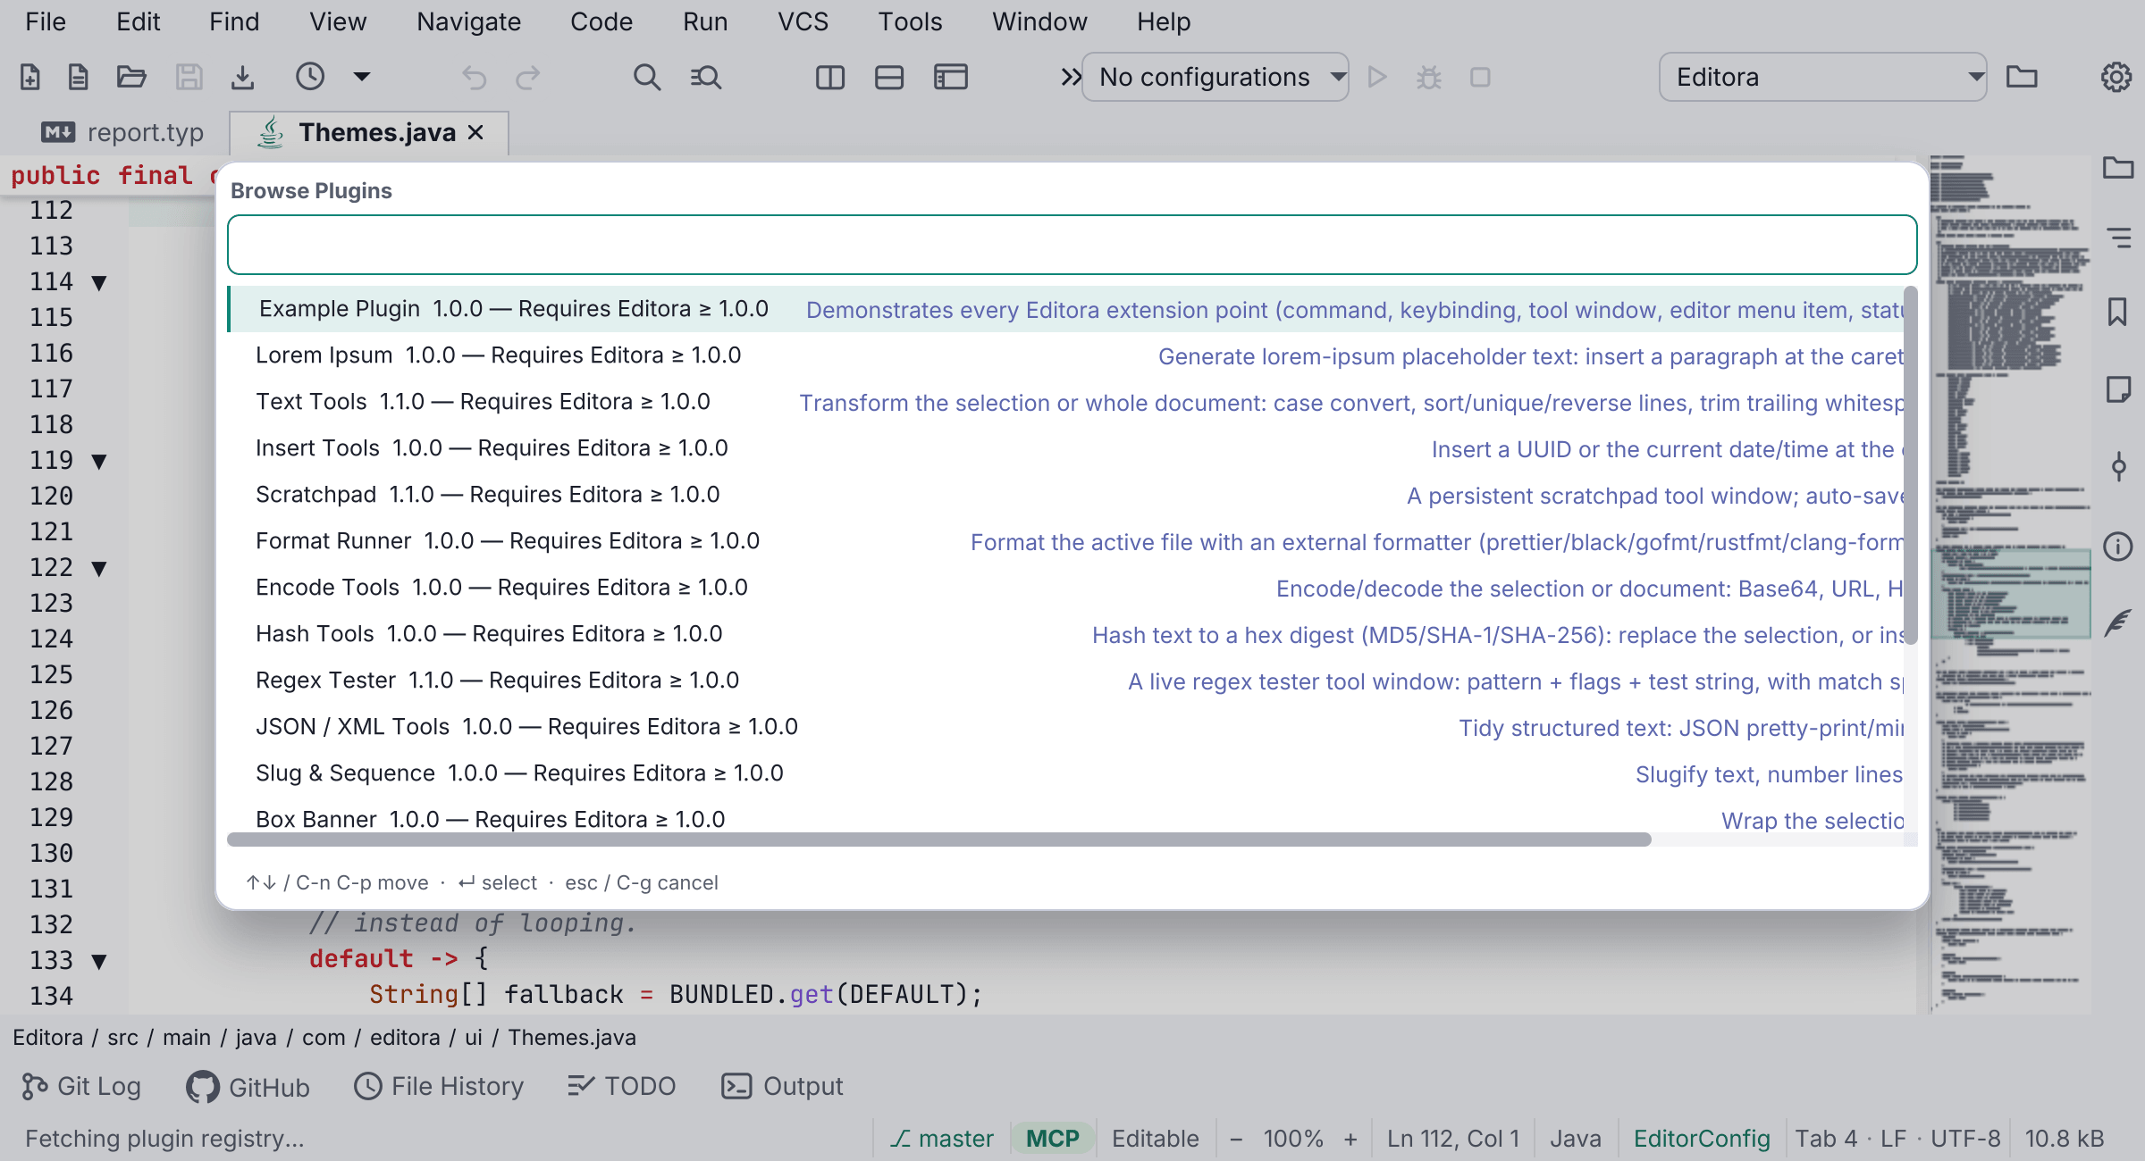Click the feather icon in right sidebar
The height and width of the screenshot is (1161, 2145).
coord(2117,622)
